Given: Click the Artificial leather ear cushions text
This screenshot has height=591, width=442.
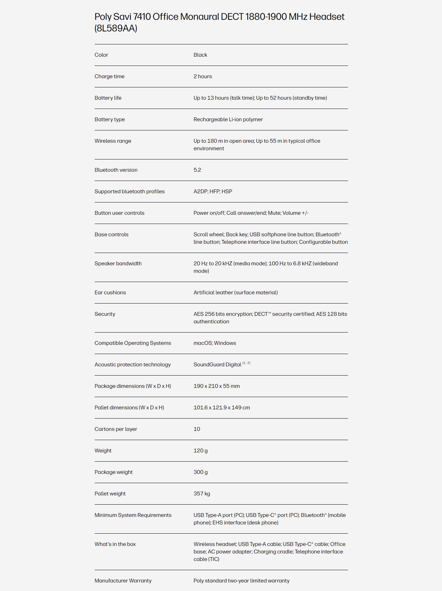Looking at the screenshot, I should (x=236, y=293).
